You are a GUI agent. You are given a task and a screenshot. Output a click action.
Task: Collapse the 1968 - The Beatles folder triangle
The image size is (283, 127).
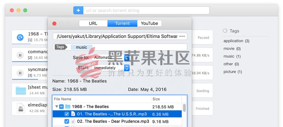[x=56, y=107]
